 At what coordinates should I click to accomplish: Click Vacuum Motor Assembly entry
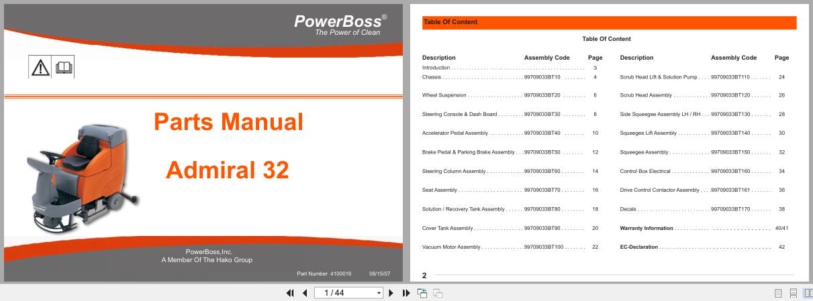click(x=451, y=247)
